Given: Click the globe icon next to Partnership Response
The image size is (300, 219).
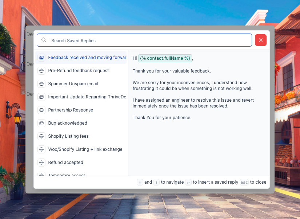Looking at the screenshot, I should click(41, 110).
